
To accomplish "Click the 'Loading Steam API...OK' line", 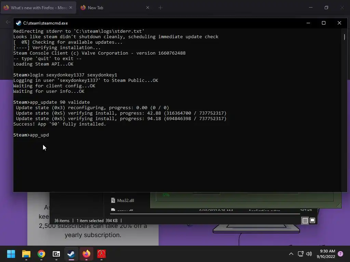I will click(43, 64).
